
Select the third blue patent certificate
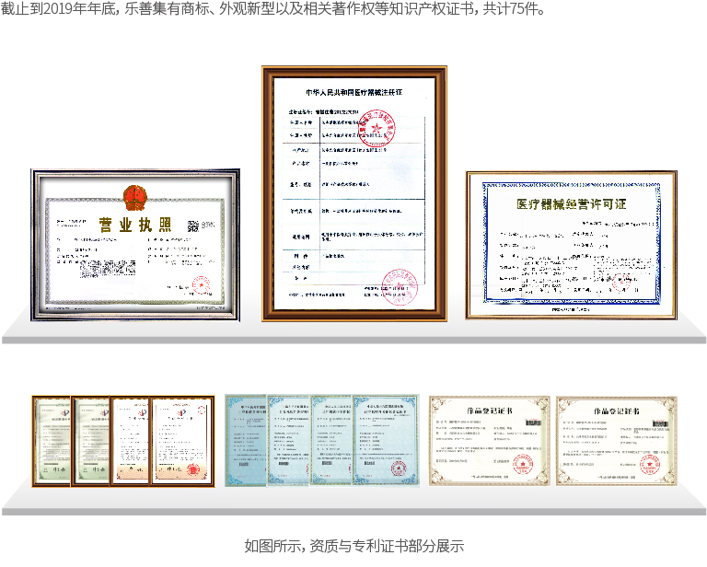click(x=331, y=440)
